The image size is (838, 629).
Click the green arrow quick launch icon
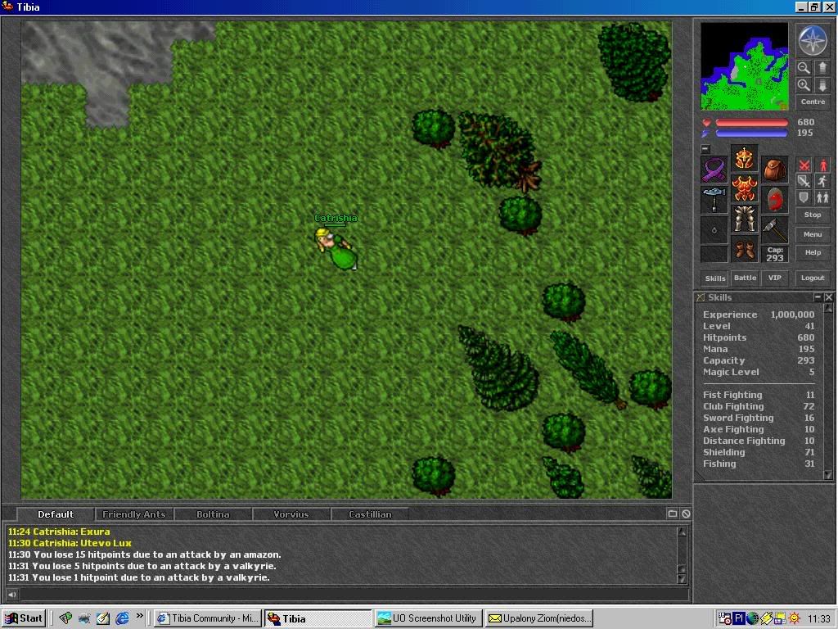tap(65, 618)
